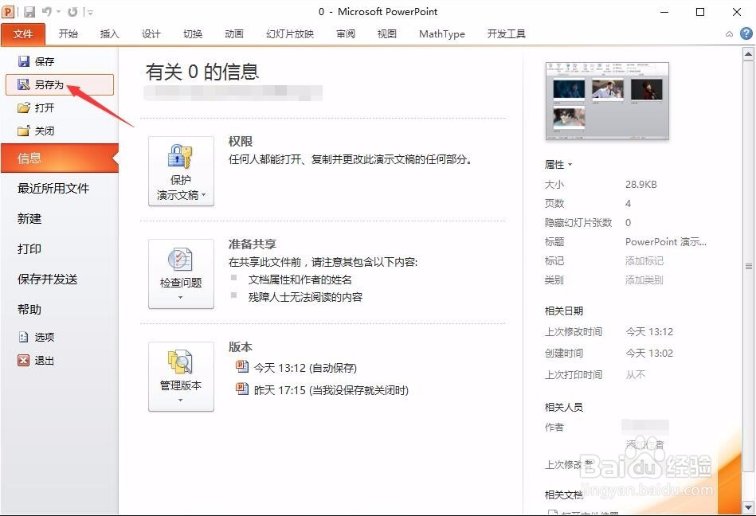Image resolution: width=756 pixels, height=516 pixels.
Task: Choose 另存为 in the backstage menu
Action: pos(59,84)
